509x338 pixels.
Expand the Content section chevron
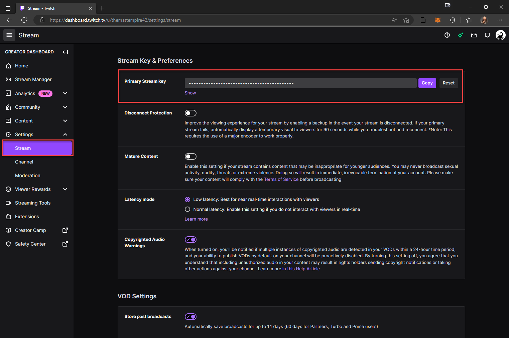pos(65,121)
